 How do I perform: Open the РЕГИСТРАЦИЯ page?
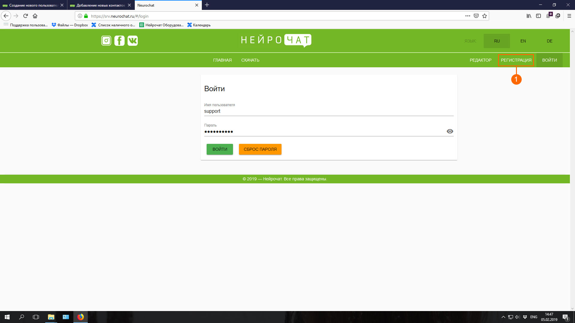pos(516,60)
